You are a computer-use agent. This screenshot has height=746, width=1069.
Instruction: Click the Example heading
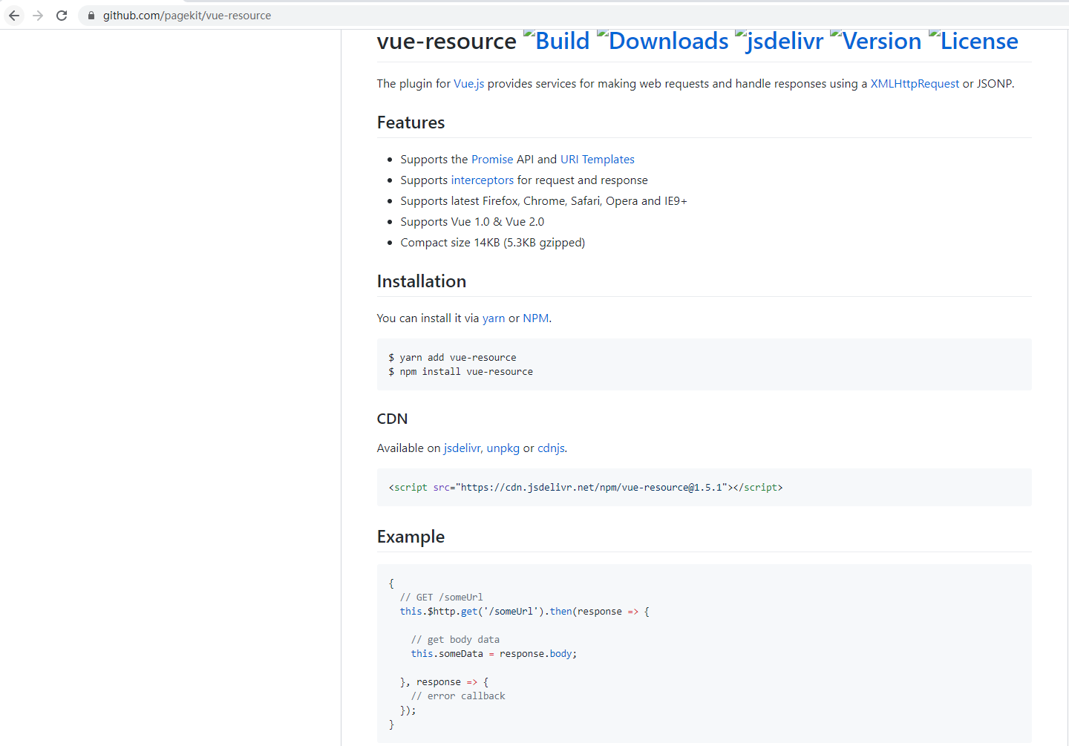coord(411,537)
